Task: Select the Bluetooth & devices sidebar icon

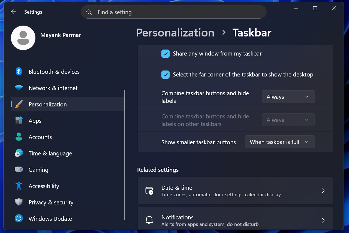Action: click(19, 72)
